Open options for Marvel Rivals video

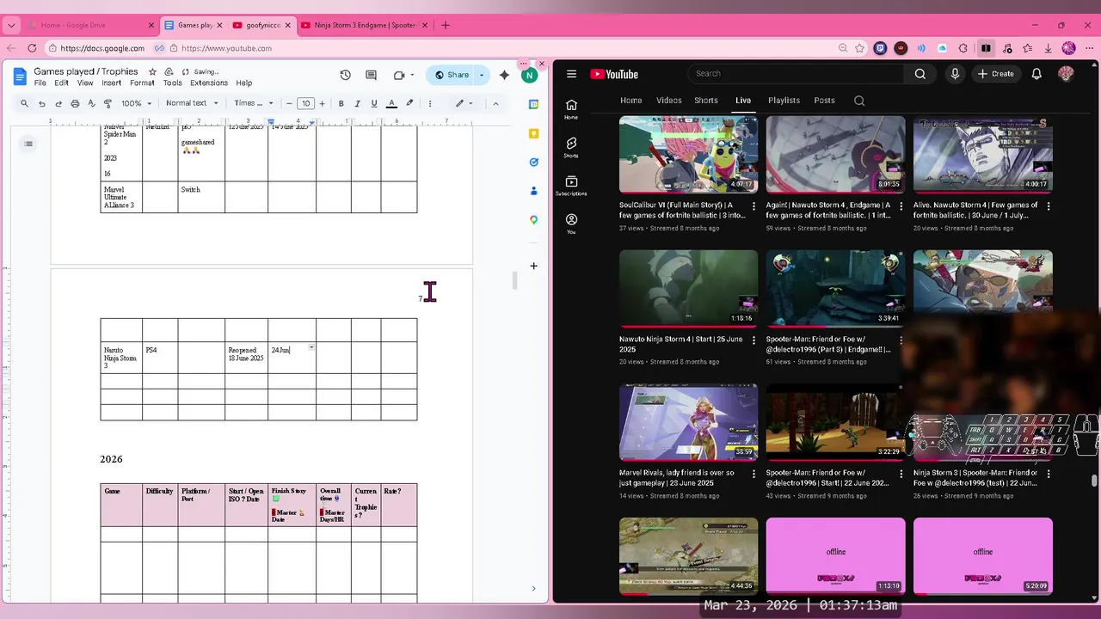(754, 474)
